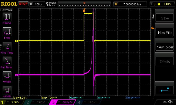Toggle channel 2 display on

click(x=36, y=102)
